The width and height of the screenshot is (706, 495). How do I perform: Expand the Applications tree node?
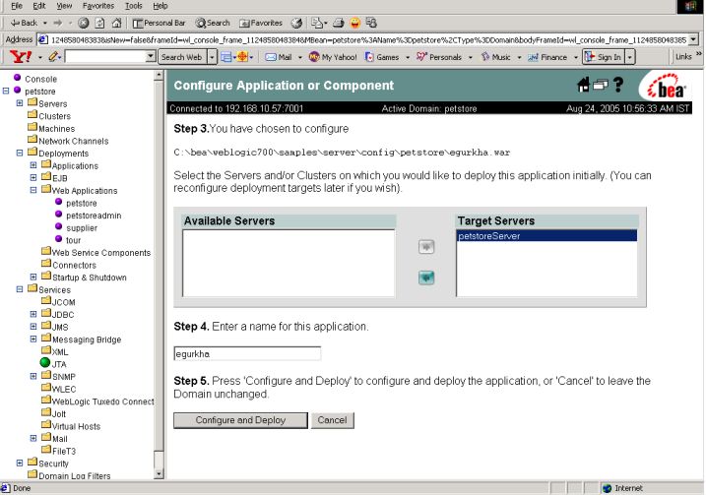click(33, 165)
